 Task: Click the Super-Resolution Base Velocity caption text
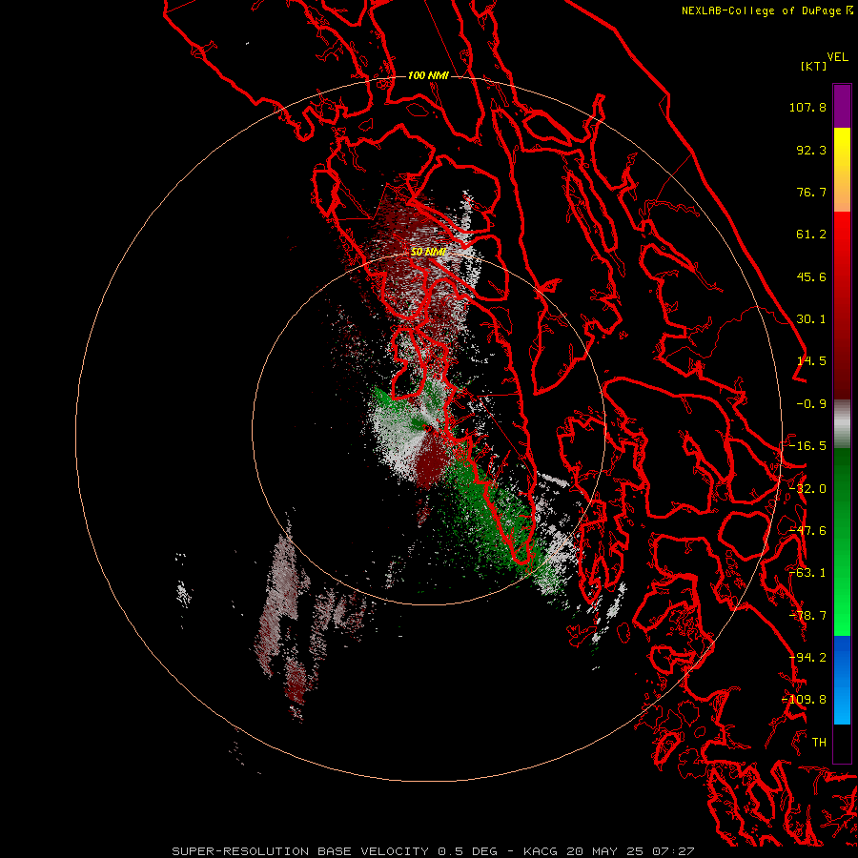[433, 851]
